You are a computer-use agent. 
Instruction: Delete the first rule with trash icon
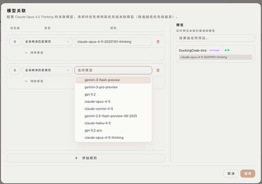coord(158,42)
